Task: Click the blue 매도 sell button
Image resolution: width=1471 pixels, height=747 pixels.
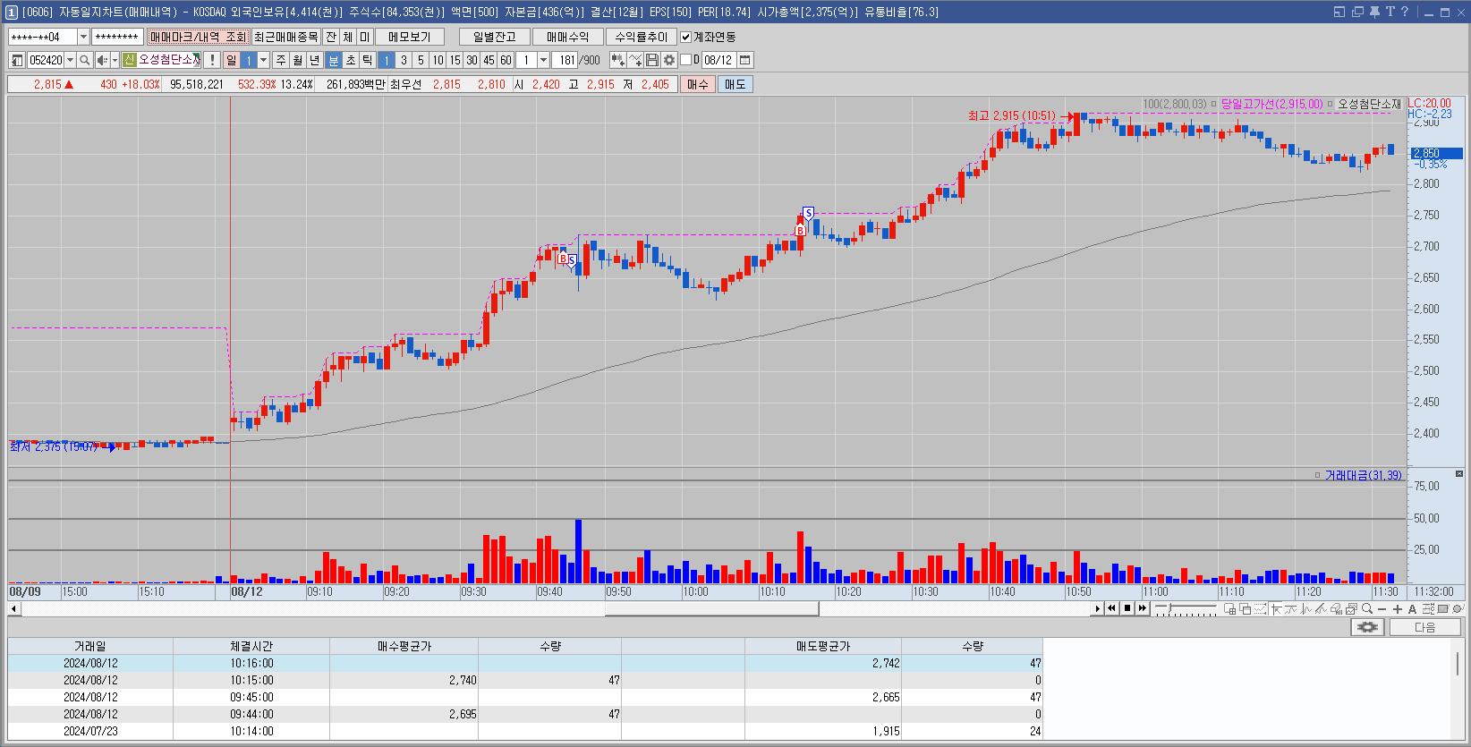Action: [x=735, y=84]
